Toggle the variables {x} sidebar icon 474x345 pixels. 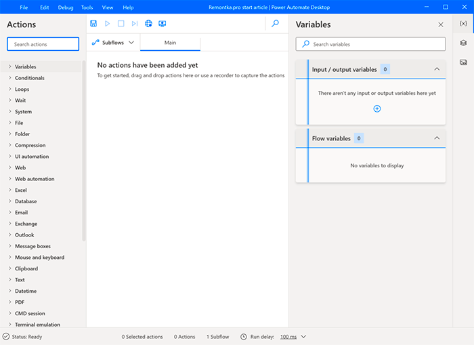pos(463,23)
